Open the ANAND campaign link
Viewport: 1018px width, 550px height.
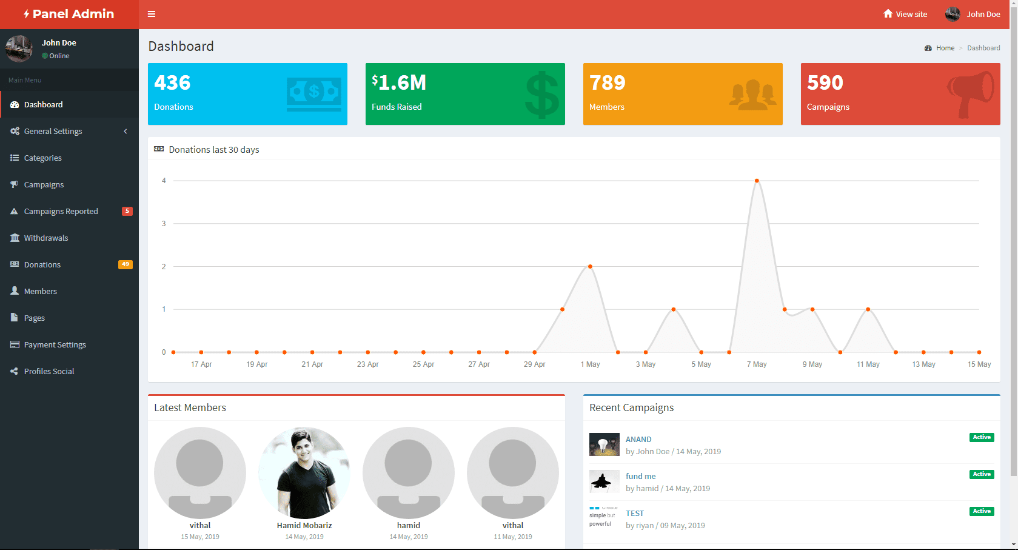click(x=638, y=439)
